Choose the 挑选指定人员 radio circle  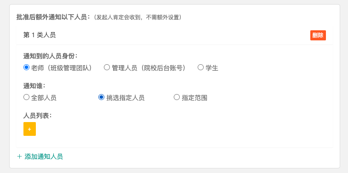pos(102,97)
